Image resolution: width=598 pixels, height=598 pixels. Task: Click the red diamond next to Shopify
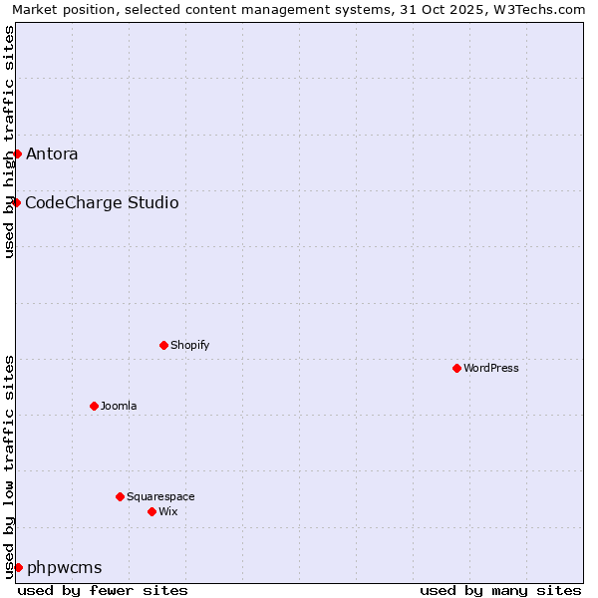(x=163, y=345)
